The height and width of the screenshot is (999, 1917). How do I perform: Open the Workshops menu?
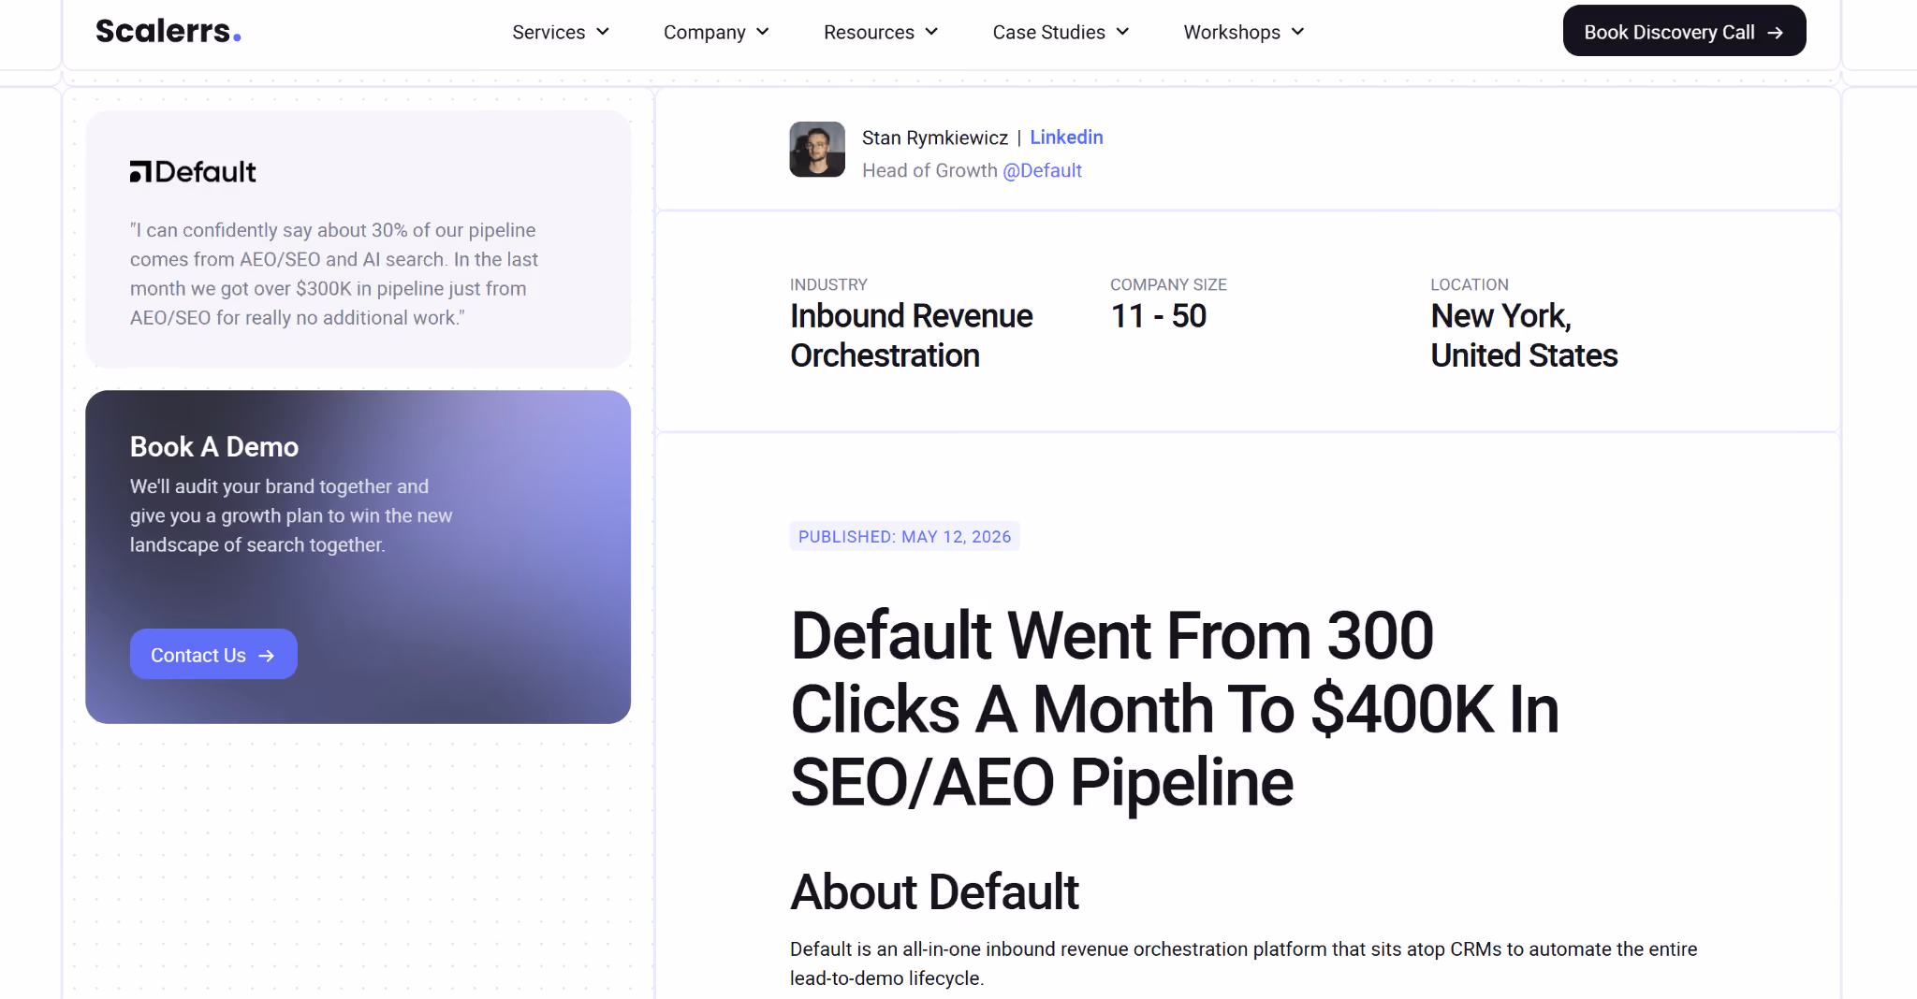(1244, 32)
